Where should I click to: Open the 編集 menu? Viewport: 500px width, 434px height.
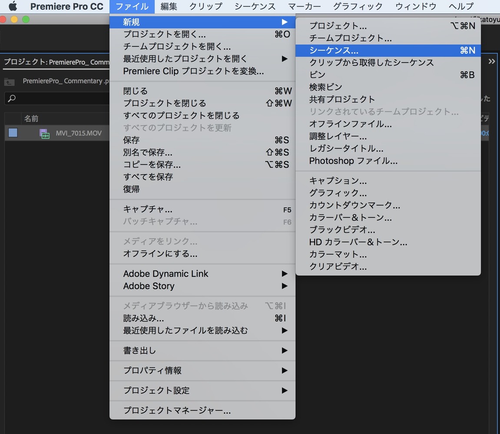pos(169,7)
